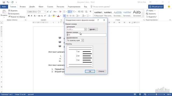Screen dimensions: 172x96
Task: Click the Redo/repeat arrow icon
Action: point(12,2)
